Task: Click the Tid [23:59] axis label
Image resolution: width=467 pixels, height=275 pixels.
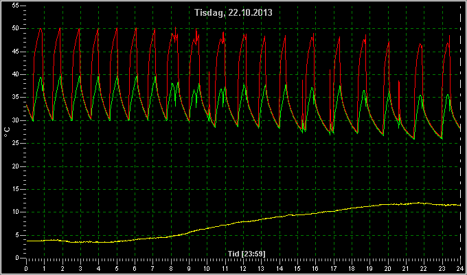Action: [247, 254]
